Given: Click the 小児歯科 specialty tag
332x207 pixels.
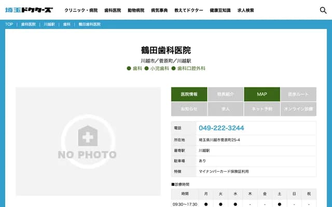Looking at the screenshot, I should click(157, 68).
